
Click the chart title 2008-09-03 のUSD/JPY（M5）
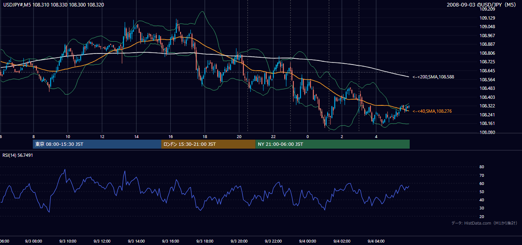coord(482,5)
